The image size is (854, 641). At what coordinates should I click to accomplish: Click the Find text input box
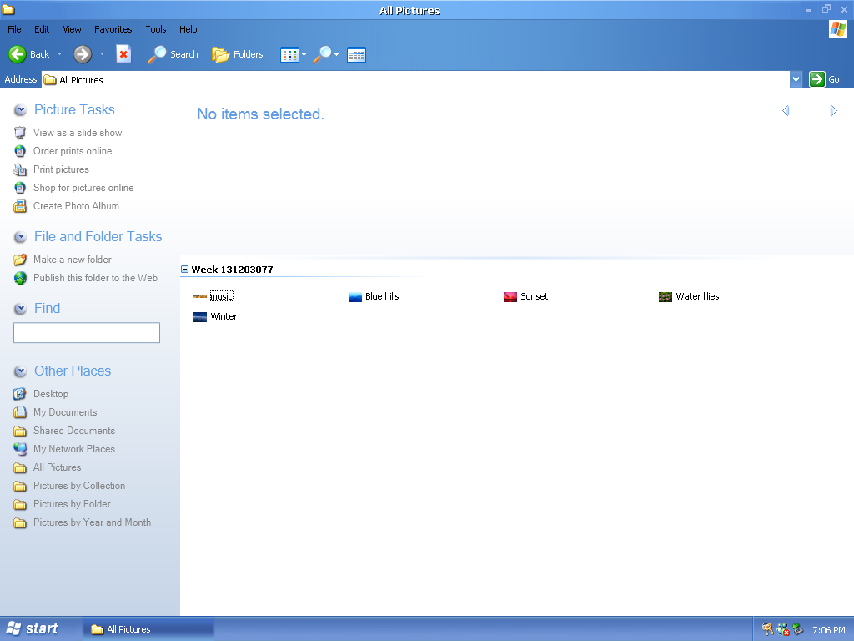pos(87,332)
